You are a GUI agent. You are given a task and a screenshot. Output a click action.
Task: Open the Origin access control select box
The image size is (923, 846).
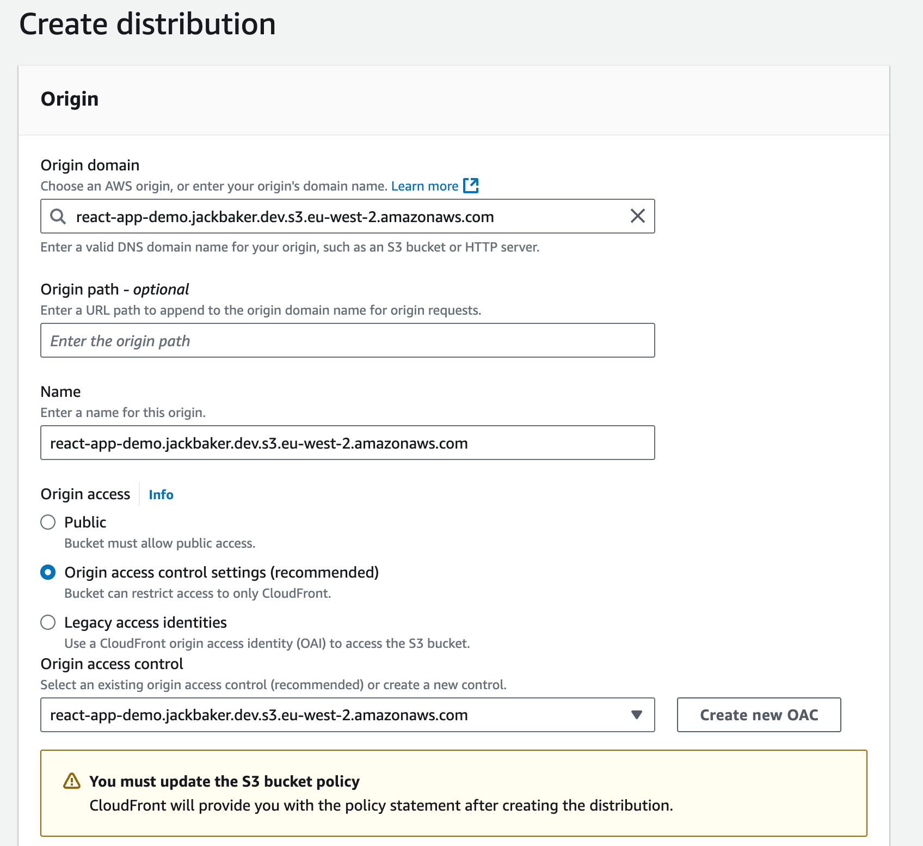click(337, 715)
